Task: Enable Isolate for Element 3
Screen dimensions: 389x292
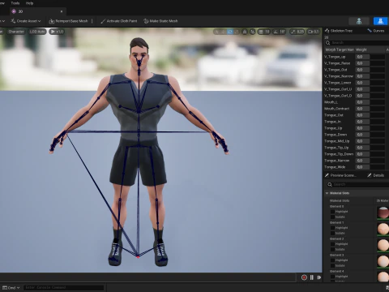Action: 332,266
